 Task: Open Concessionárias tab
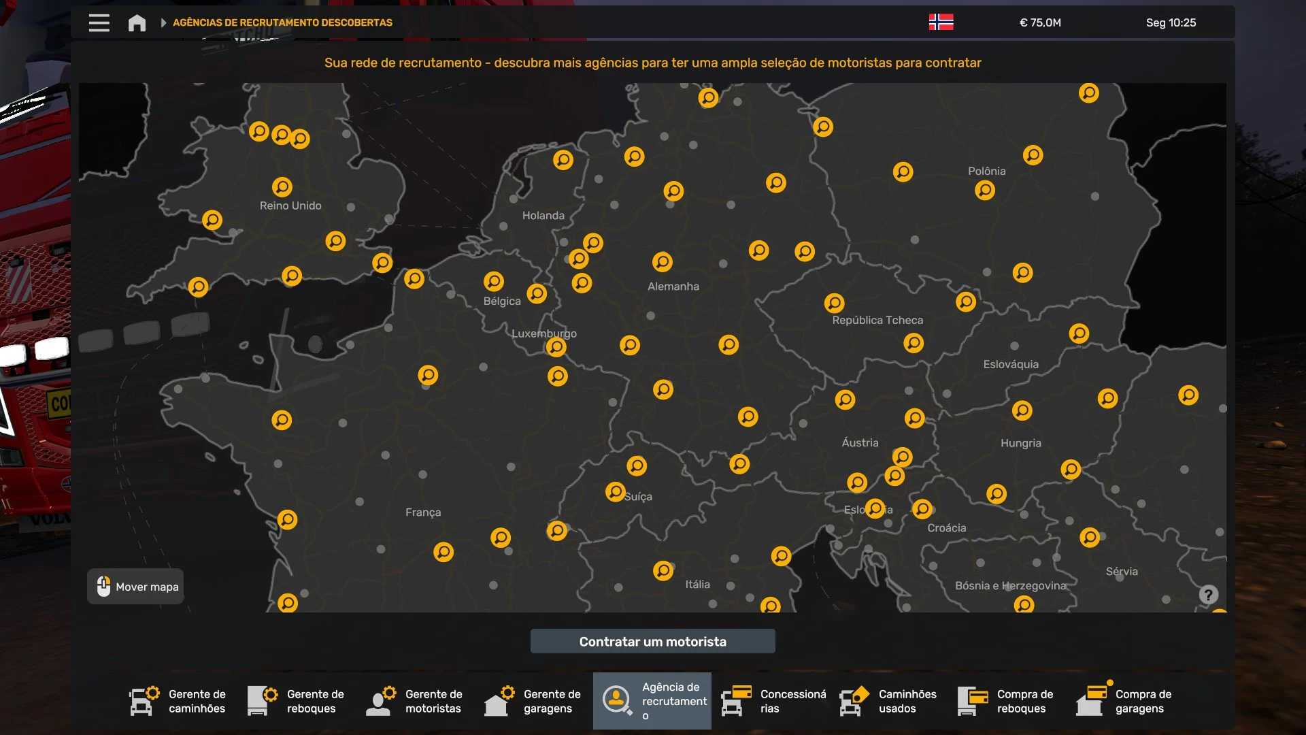[x=773, y=701]
